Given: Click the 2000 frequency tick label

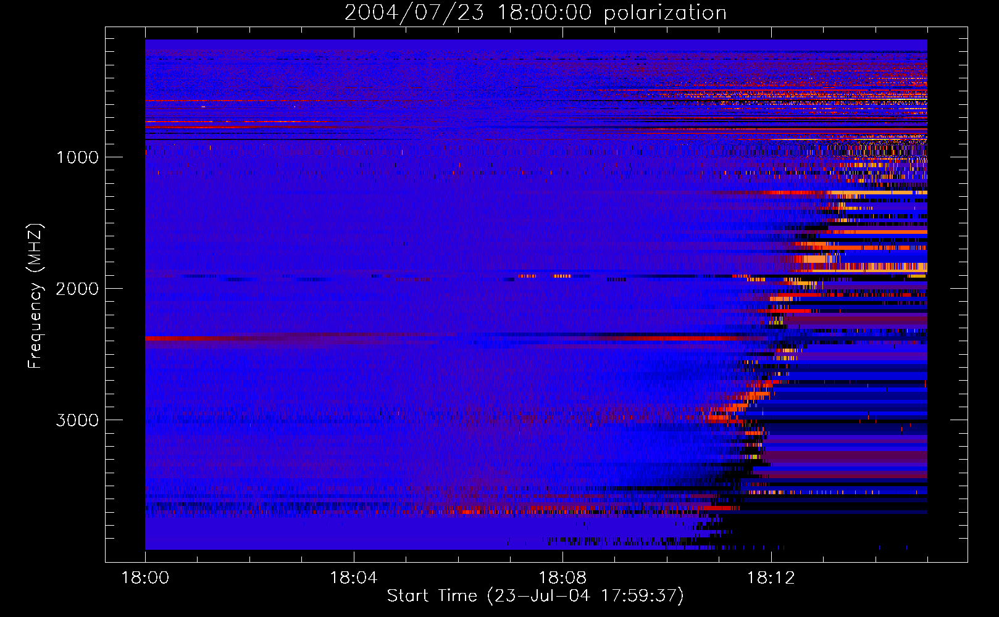Looking at the screenshot, I should (78, 289).
